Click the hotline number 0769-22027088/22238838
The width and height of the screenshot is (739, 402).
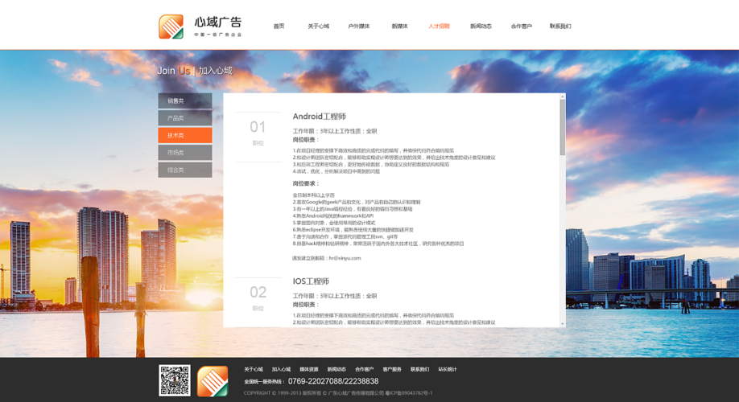(333, 381)
